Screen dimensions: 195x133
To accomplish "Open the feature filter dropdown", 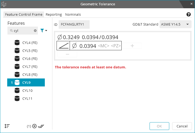I will pyautogui.click(x=44, y=31).
